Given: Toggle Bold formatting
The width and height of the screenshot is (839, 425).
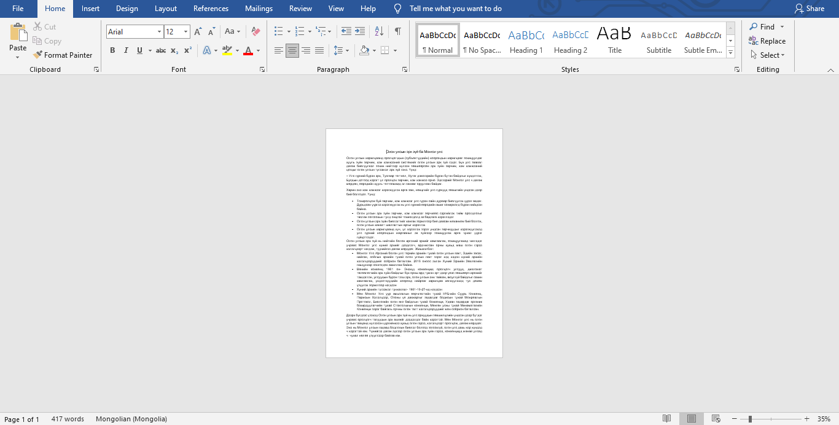Looking at the screenshot, I should tap(112, 50).
